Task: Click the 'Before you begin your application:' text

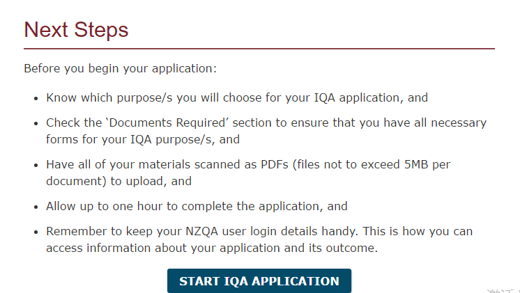Action: click(120, 68)
